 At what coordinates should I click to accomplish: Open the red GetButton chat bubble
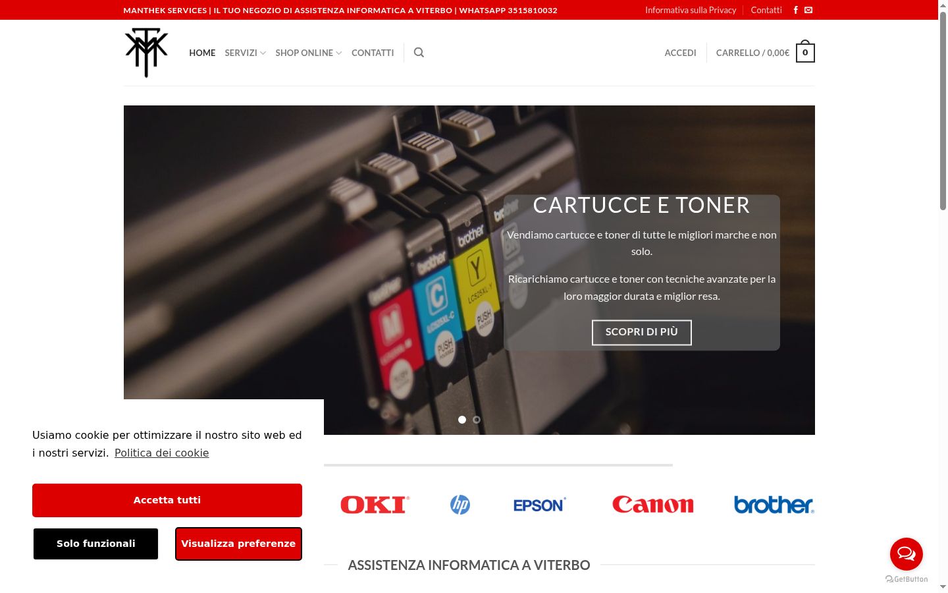907,554
